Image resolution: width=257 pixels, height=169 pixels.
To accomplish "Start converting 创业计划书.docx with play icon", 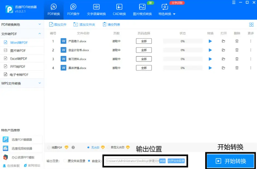I will point(210,50).
